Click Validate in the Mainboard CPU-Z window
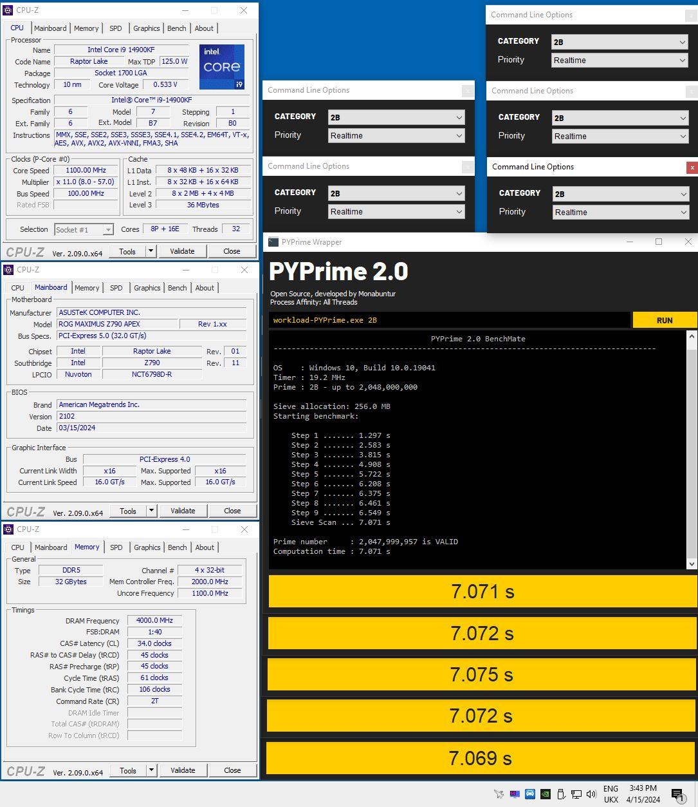 pyautogui.click(x=183, y=511)
